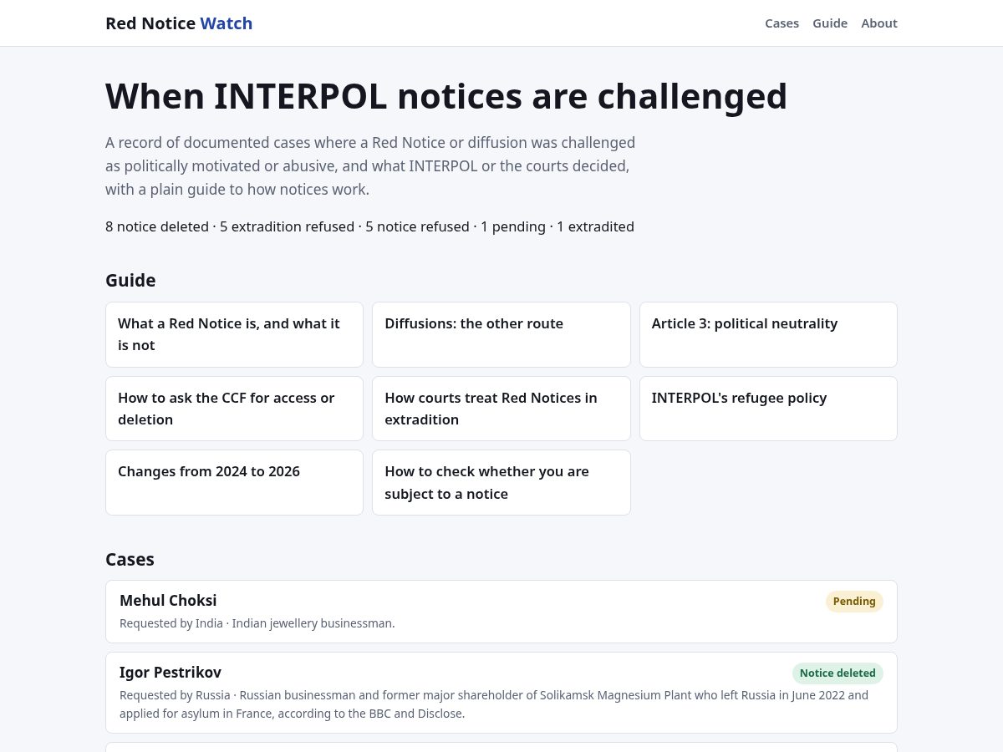The height and width of the screenshot is (752, 1003).
Task: Open the Igor Pestrikov case
Action: tap(501, 693)
